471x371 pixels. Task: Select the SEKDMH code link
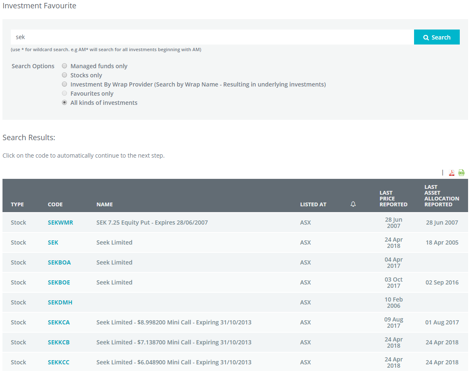click(x=60, y=302)
